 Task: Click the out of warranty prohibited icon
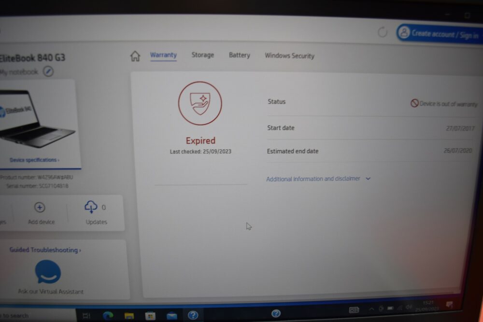tap(414, 103)
